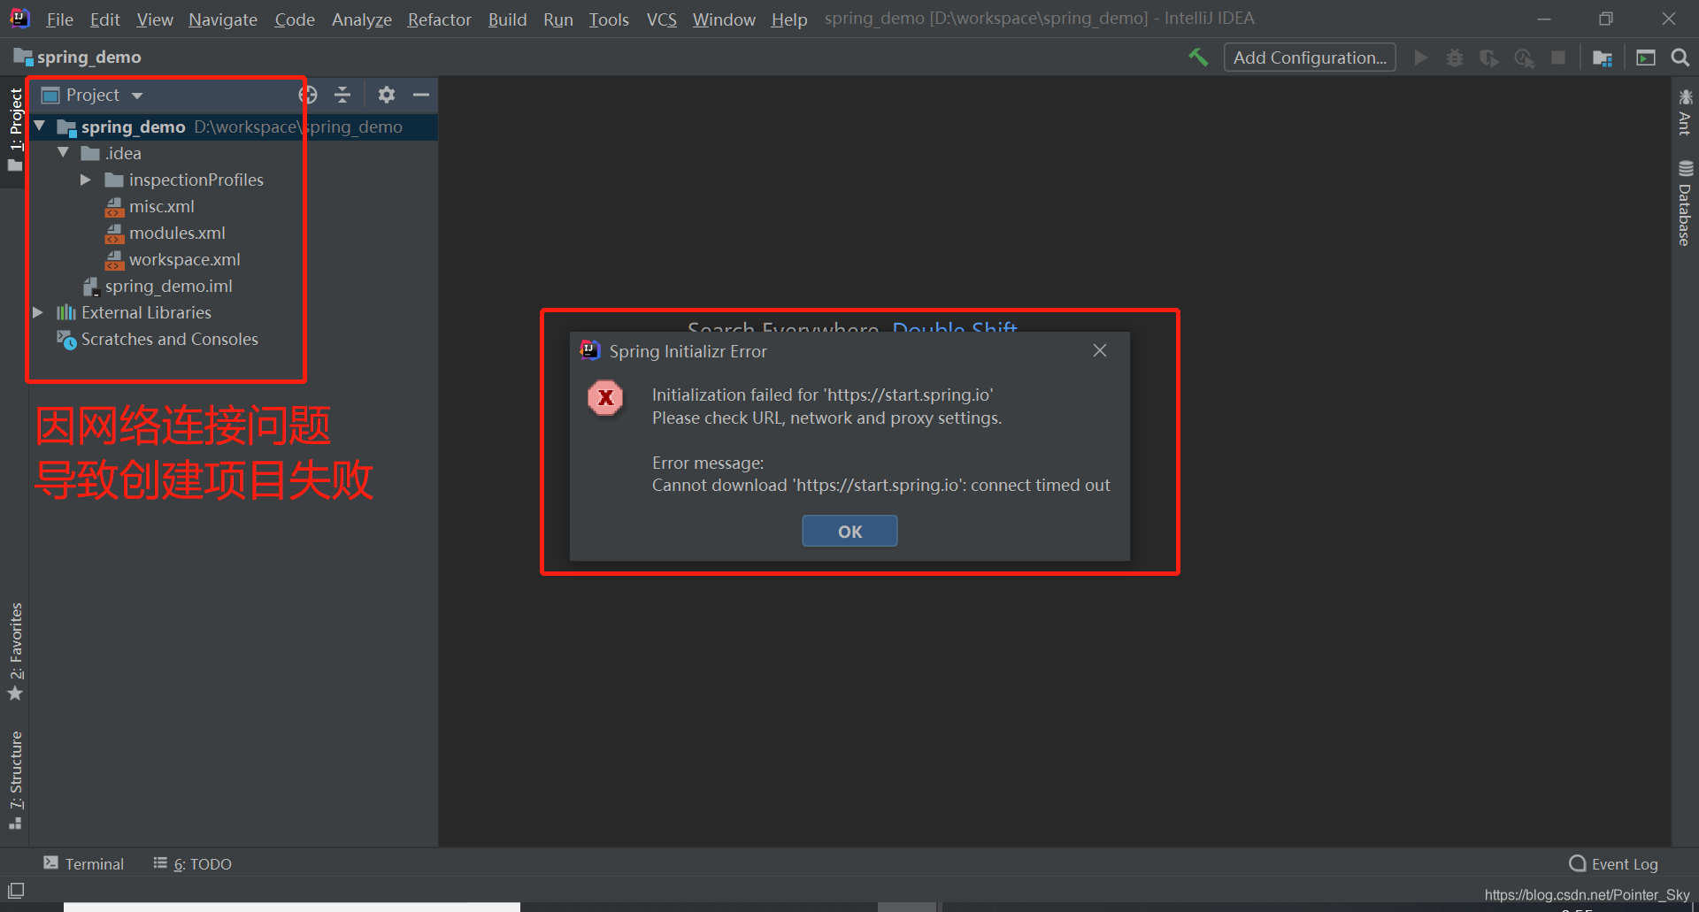Click the locate target crosshair icon in Project panel
Image resolution: width=1699 pixels, height=912 pixels.
tap(308, 95)
